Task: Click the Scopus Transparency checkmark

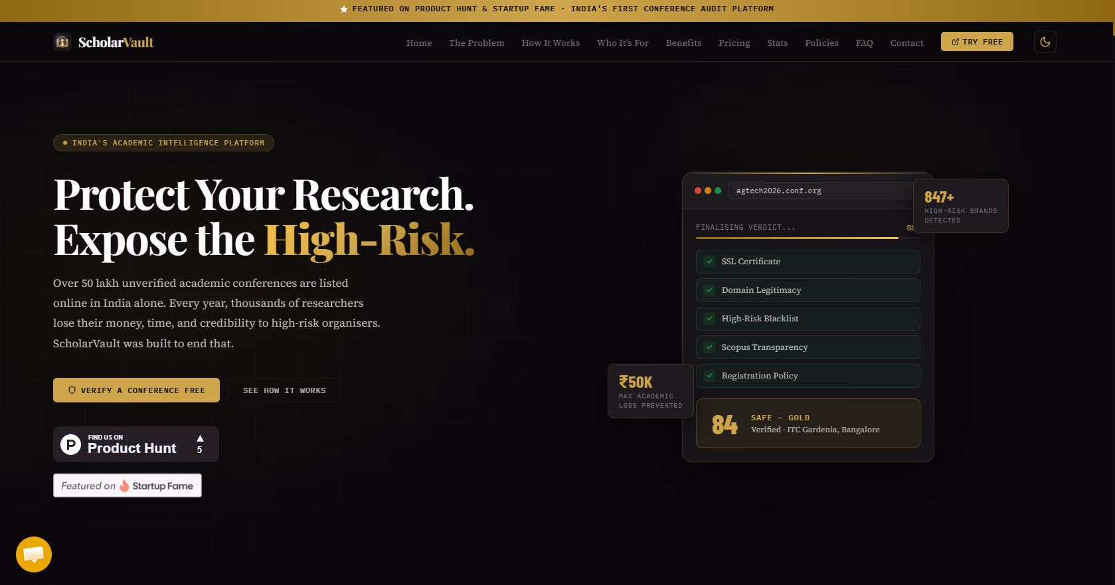Action: [710, 347]
